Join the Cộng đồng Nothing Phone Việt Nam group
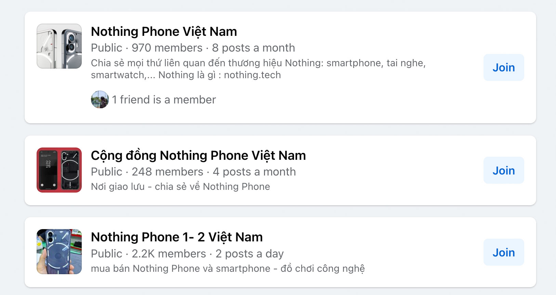The width and height of the screenshot is (556, 295). 504,170
